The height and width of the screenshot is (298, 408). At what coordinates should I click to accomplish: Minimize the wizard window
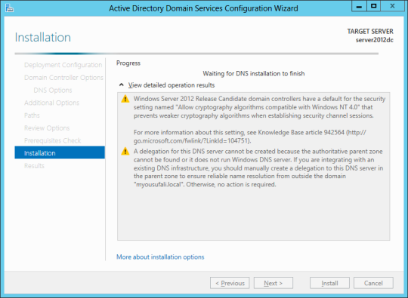pyautogui.click(x=359, y=6)
